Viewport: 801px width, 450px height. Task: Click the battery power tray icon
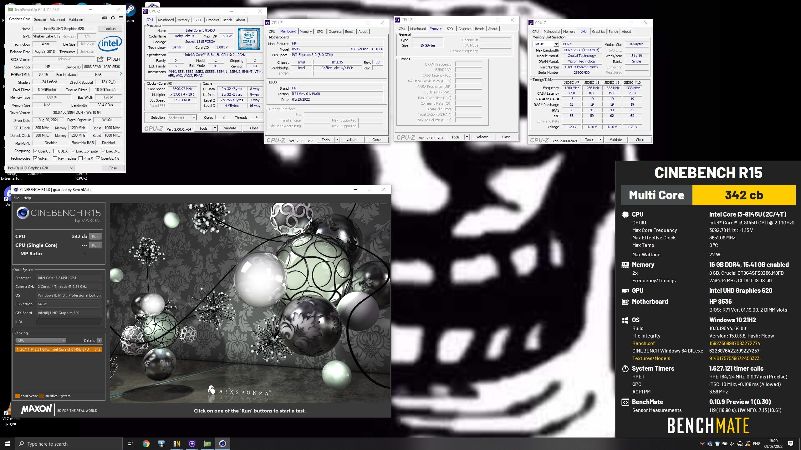[725, 444]
